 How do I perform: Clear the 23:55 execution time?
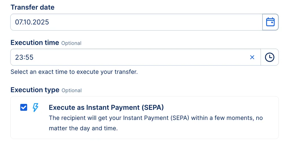(x=252, y=57)
